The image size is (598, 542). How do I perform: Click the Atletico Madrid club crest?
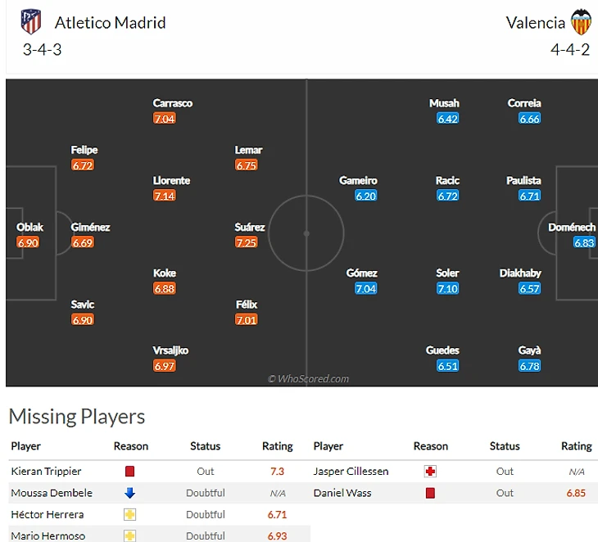tap(31, 22)
